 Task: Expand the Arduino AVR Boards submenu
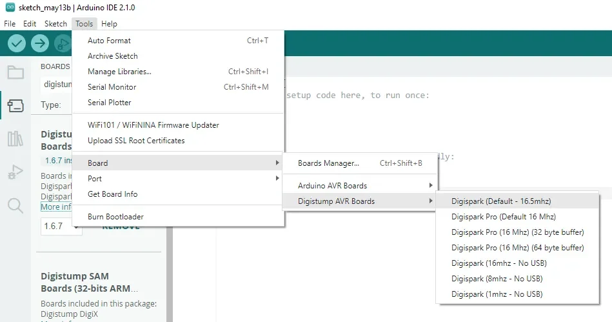pyautogui.click(x=360, y=186)
